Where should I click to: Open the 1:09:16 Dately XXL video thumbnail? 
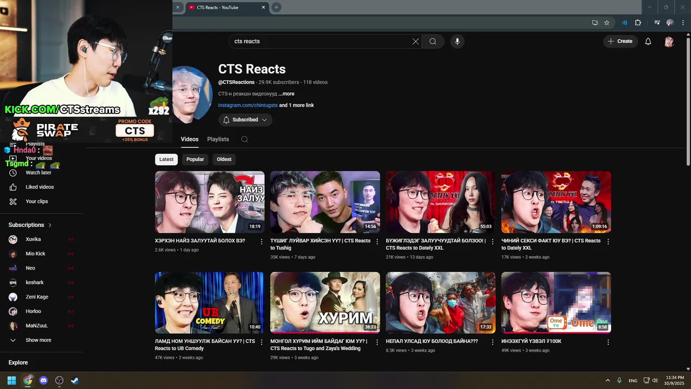556,202
